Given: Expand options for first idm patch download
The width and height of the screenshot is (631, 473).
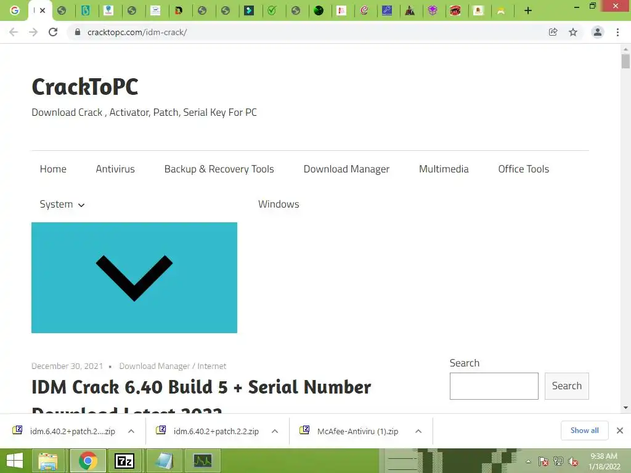Looking at the screenshot, I should coord(131,431).
